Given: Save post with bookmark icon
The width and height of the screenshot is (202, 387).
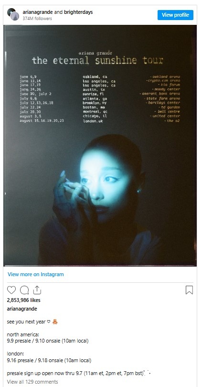Looking at the screenshot, I should 189,290.
